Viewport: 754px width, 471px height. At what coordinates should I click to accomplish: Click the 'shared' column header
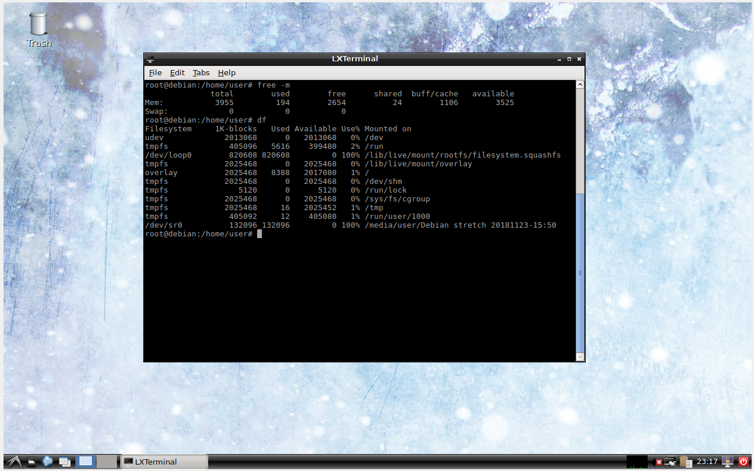coord(388,94)
